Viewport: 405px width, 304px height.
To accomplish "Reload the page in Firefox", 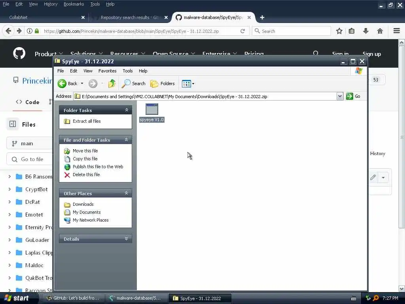I will click(242, 31).
